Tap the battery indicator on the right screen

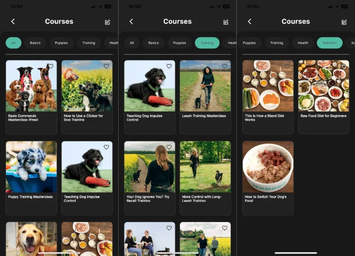pyautogui.click(x=344, y=7)
